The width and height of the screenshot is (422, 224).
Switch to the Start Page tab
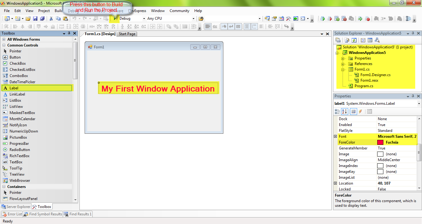pyautogui.click(x=127, y=34)
